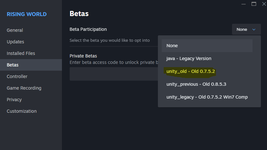This screenshot has width=267, height=150.
Task: Go to the Customization tab
Action: point(22,111)
